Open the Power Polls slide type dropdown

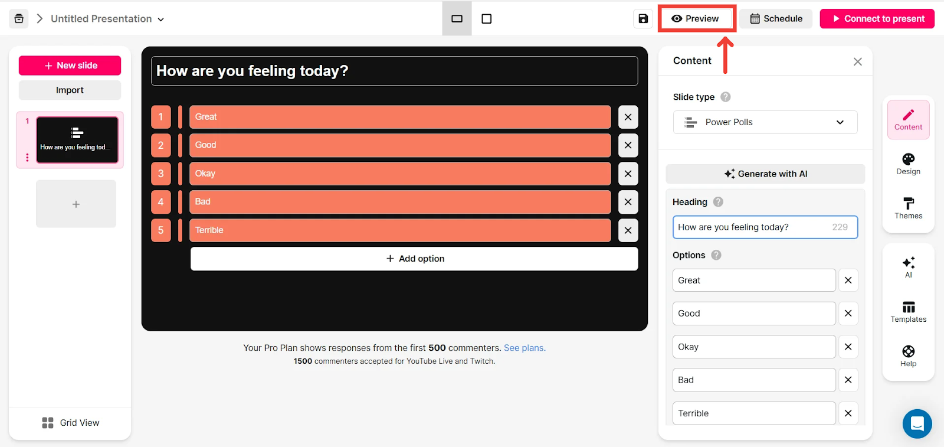765,122
